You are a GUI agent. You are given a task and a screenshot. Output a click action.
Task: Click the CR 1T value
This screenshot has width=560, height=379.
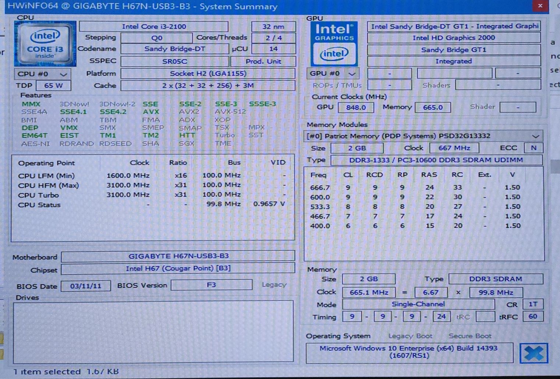[x=533, y=304]
